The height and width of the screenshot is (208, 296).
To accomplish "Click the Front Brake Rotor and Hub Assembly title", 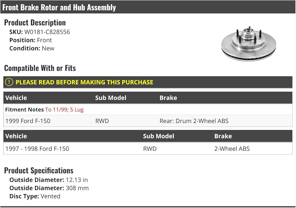I will (59, 7).
